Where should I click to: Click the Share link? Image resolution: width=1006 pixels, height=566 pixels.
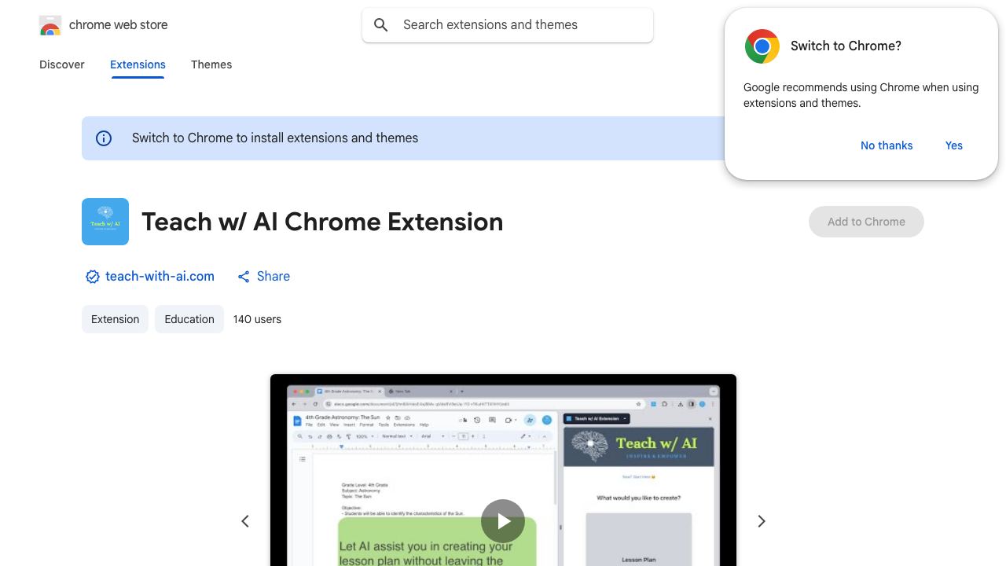274,277
